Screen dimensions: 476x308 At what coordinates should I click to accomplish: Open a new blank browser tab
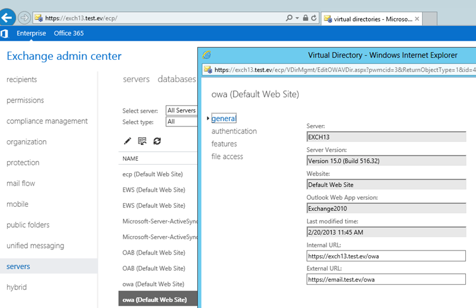(x=430, y=19)
